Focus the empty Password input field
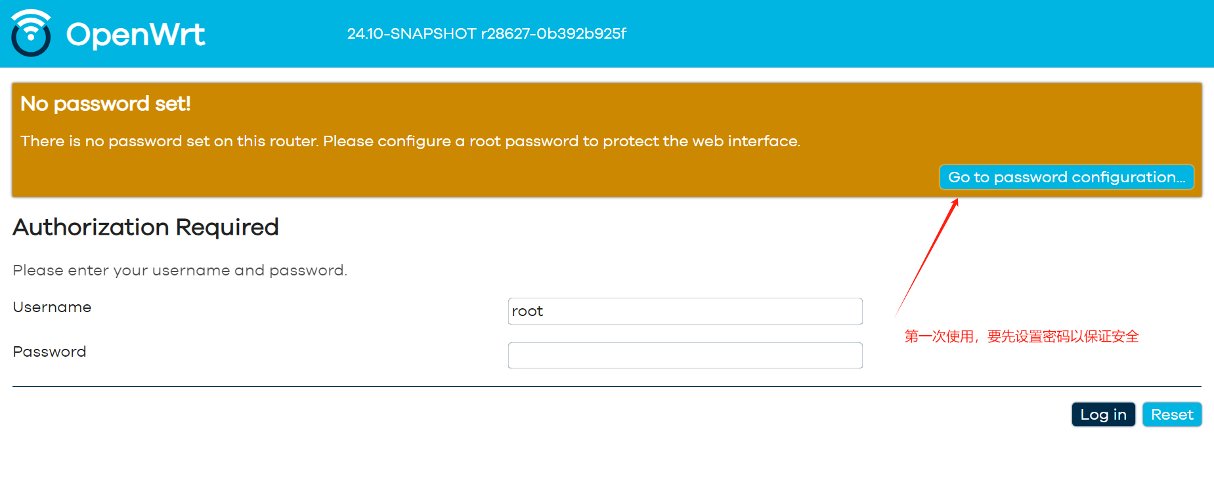 (685, 355)
